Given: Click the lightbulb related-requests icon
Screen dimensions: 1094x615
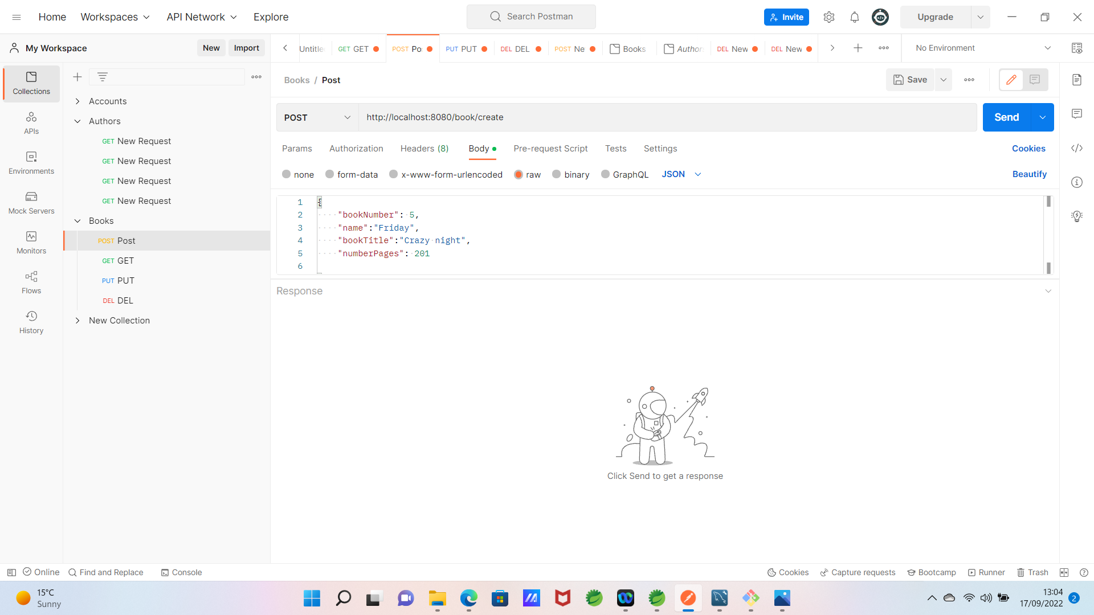Looking at the screenshot, I should pos(1077,216).
